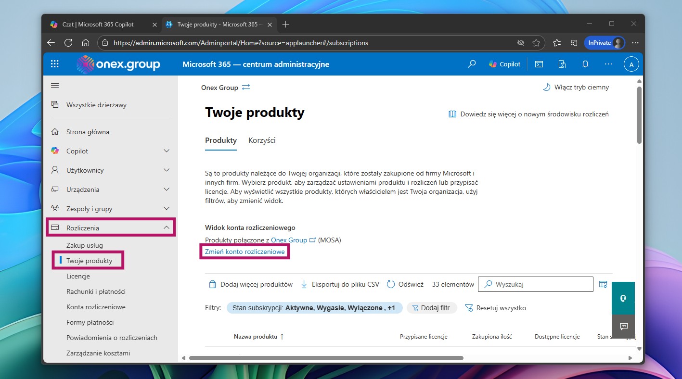The height and width of the screenshot is (379, 682).
Task: Reload page with browser refresh icon
Action: point(68,43)
